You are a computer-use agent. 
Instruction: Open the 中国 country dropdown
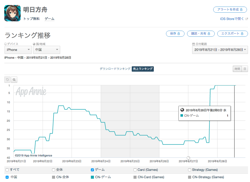pos(46,50)
